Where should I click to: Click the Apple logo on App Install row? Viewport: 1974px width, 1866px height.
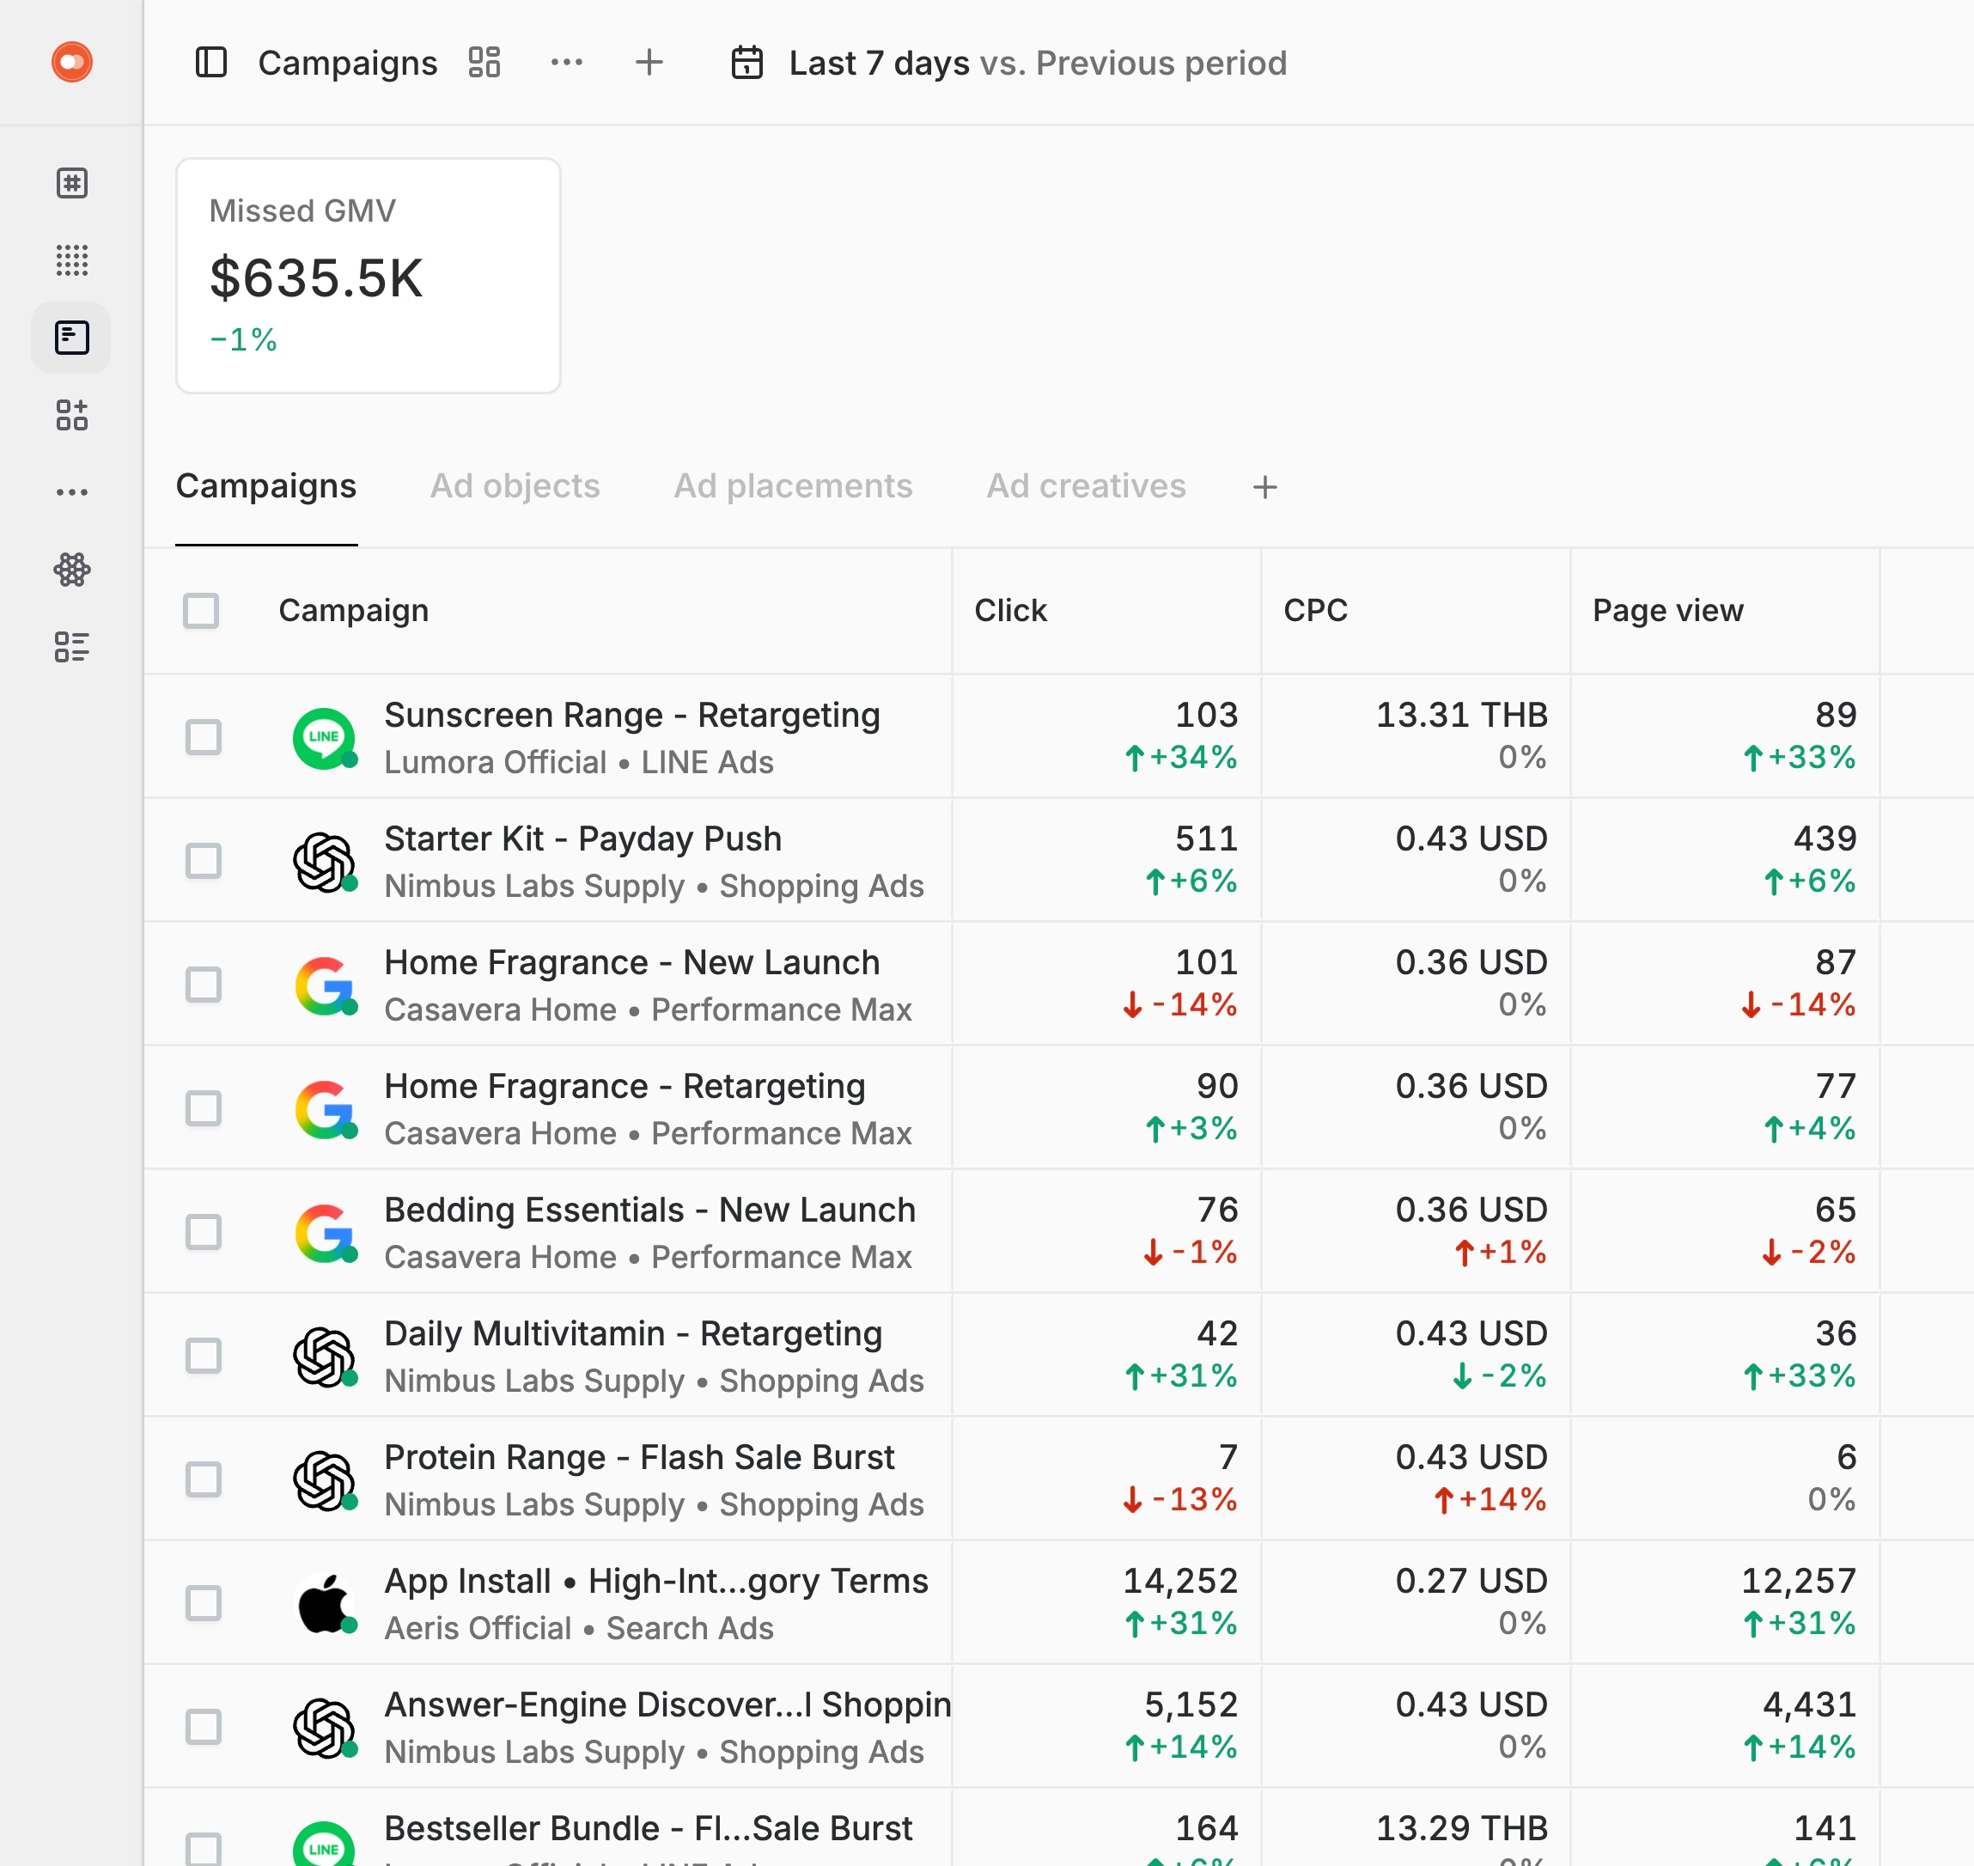pos(324,1603)
